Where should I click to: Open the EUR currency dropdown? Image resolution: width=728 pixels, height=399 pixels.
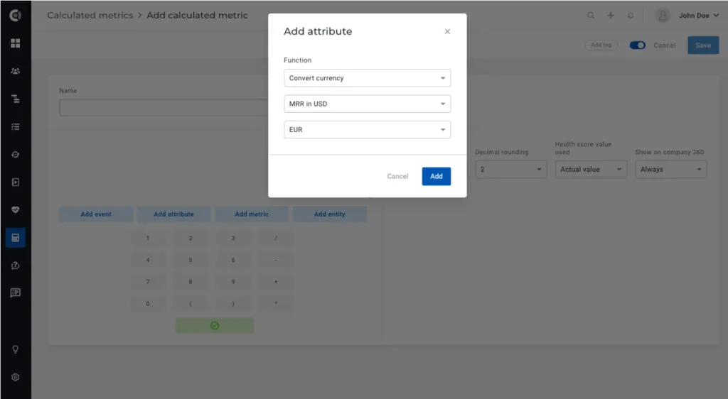[368, 130]
